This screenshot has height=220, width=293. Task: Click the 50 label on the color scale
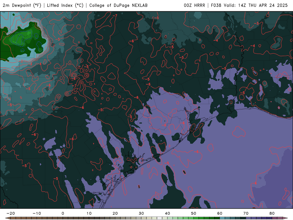click(x=194, y=213)
